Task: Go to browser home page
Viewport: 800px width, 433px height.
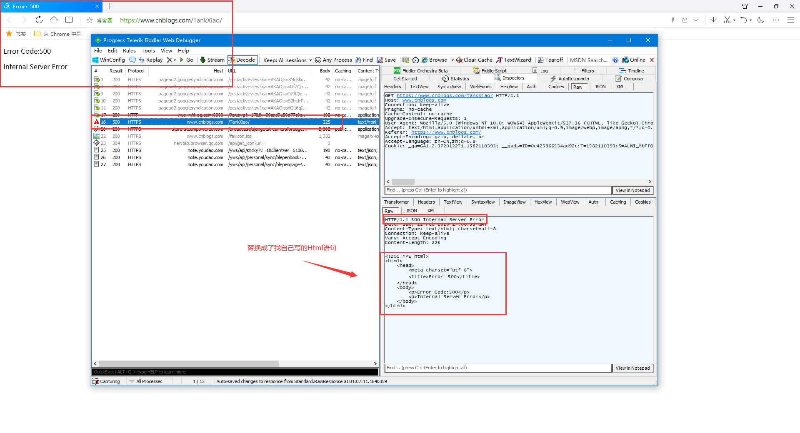Action: [54, 20]
